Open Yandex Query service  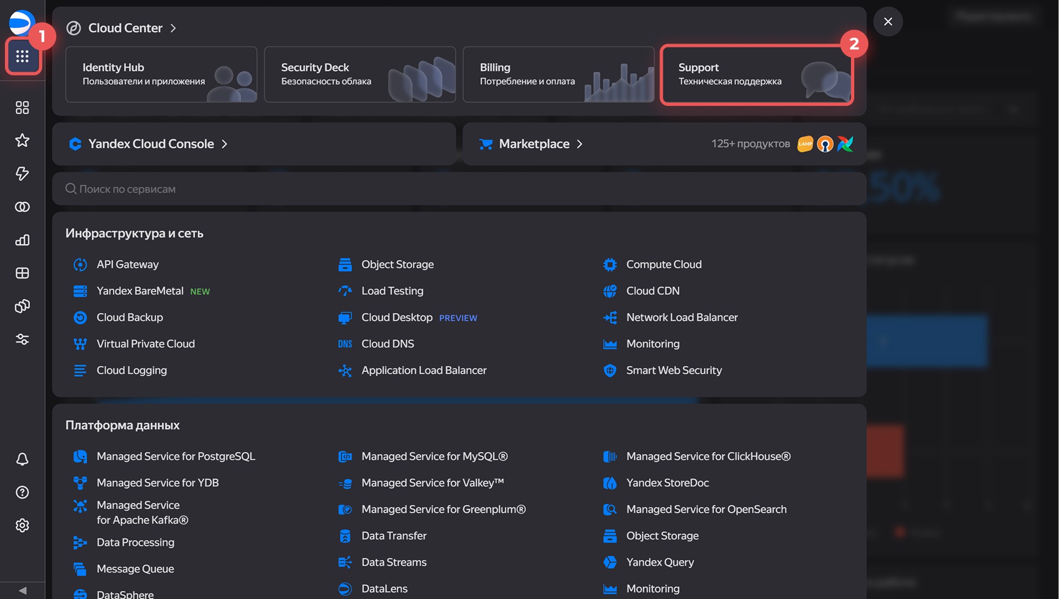(x=660, y=562)
